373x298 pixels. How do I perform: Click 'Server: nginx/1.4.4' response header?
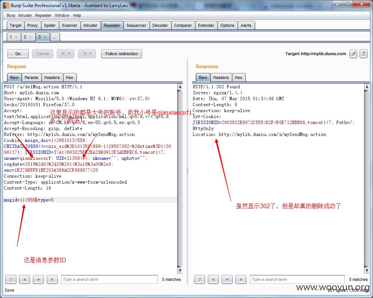click(217, 93)
